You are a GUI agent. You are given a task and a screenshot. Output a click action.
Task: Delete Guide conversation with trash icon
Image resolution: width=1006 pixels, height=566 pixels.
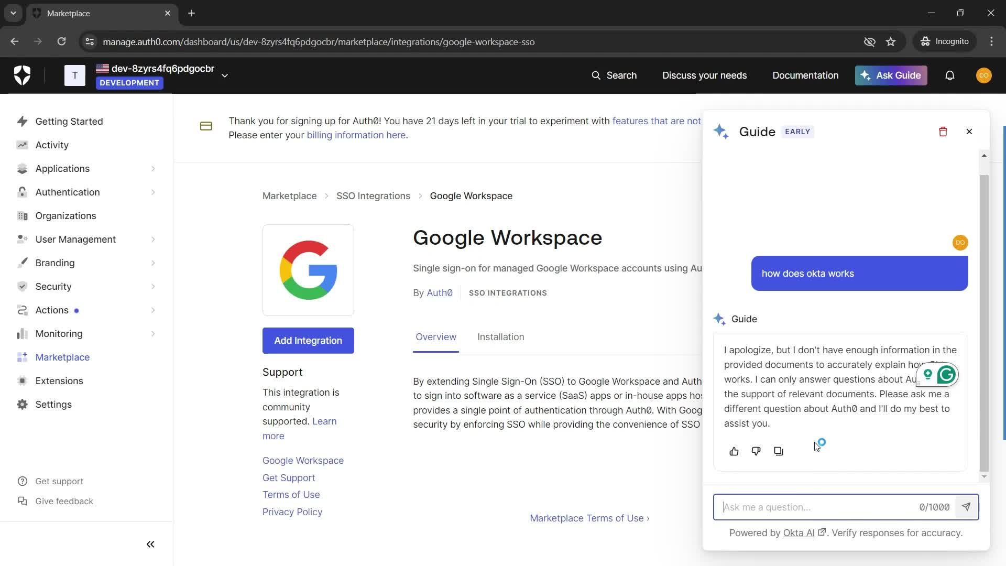tap(943, 132)
